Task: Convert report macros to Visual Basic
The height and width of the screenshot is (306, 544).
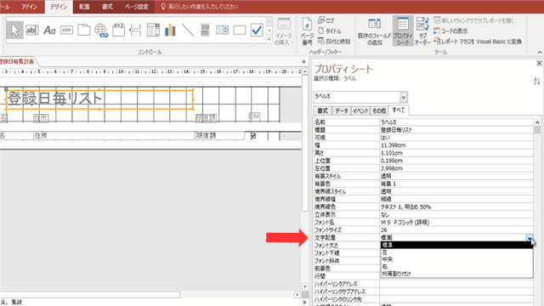Action: click(478, 42)
